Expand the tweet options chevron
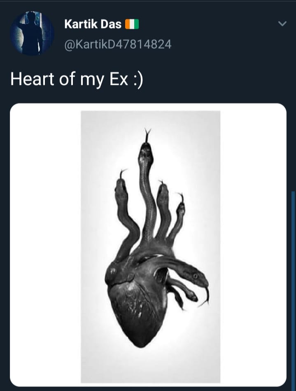Screen dimensions: 296x391 (x=282, y=23)
